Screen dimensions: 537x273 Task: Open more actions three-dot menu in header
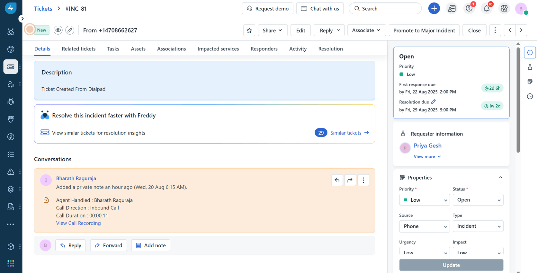(495, 30)
